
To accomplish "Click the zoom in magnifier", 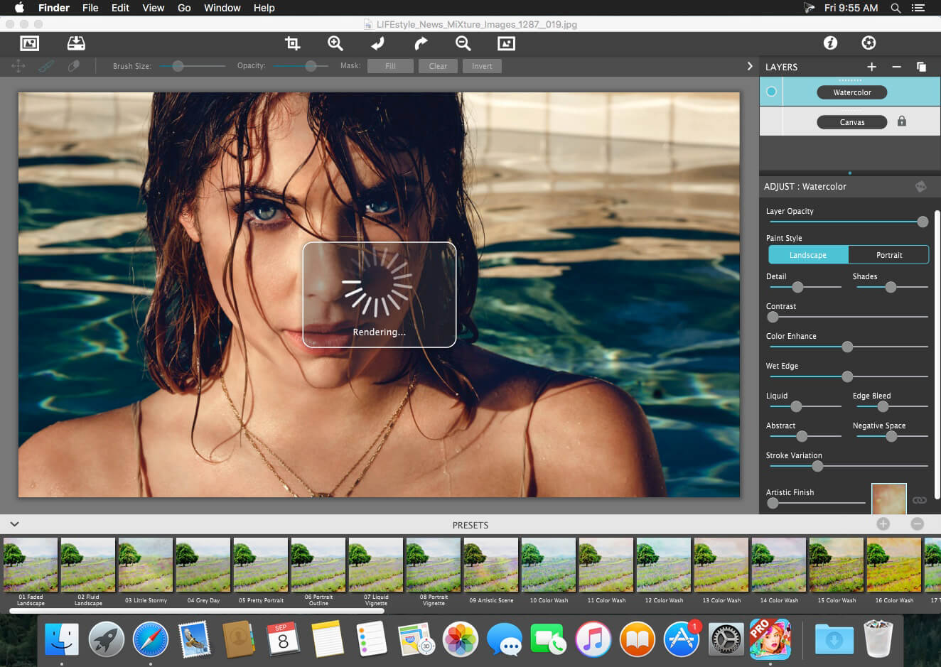I will point(335,43).
